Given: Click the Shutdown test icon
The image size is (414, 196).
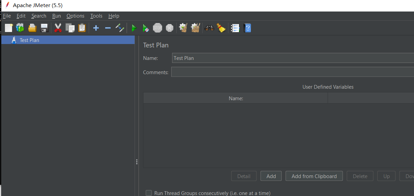Looking at the screenshot, I should [x=170, y=28].
